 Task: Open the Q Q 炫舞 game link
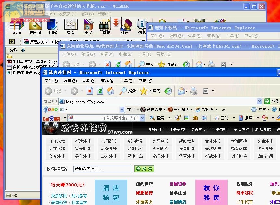[x=57, y=141]
